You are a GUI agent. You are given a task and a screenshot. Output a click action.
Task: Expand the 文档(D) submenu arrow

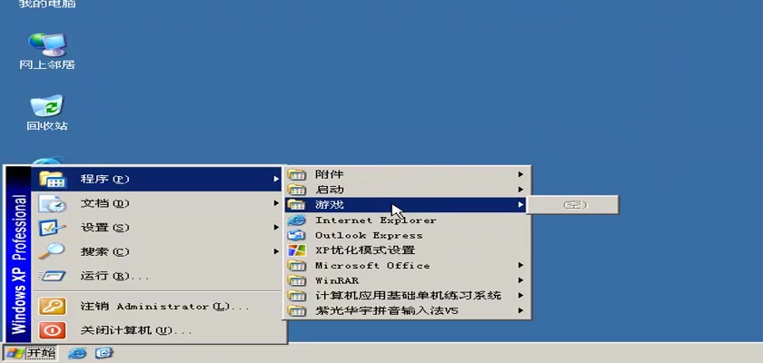coord(276,203)
